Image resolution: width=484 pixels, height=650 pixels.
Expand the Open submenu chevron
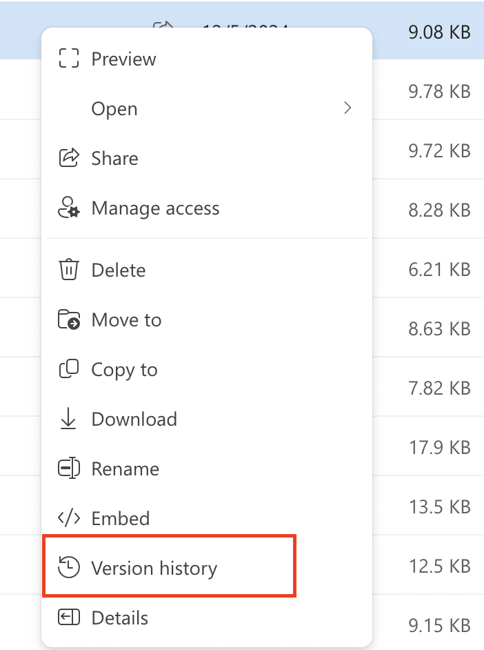pyautogui.click(x=347, y=108)
